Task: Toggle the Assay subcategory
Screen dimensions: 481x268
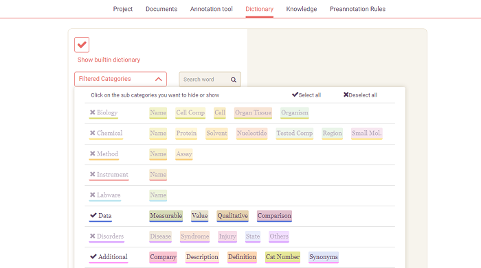Action: [x=183, y=154]
